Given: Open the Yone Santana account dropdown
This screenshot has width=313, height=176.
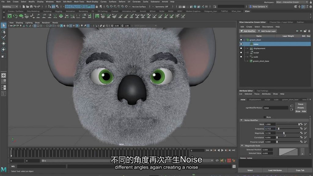Looking at the screenshot, I should point(258,7).
